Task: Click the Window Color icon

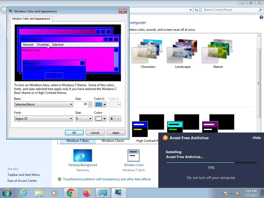Action: (x=134, y=155)
